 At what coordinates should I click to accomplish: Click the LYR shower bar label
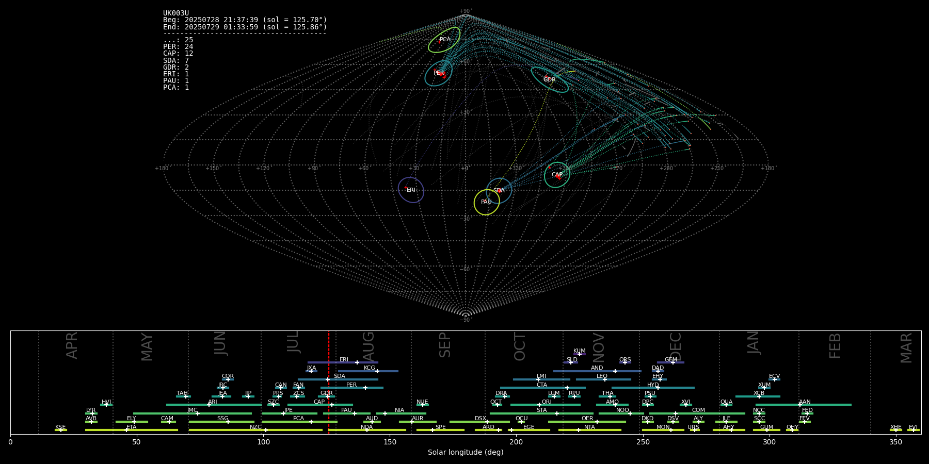coord(91,410)
